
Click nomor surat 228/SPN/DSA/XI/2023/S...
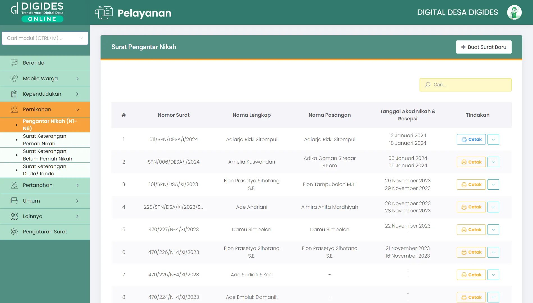coord(174,207)
